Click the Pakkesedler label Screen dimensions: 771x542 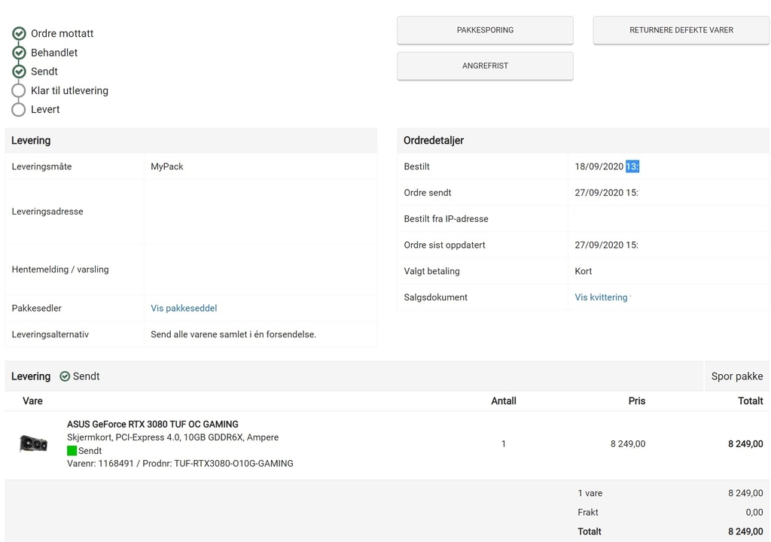[x=36, y=309]
